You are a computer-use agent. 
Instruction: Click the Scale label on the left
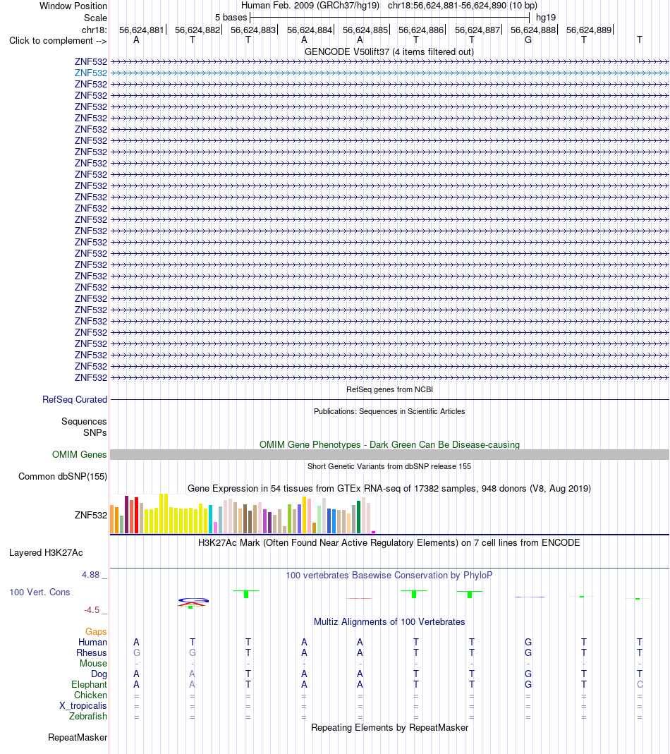click(x=95, y=18)
